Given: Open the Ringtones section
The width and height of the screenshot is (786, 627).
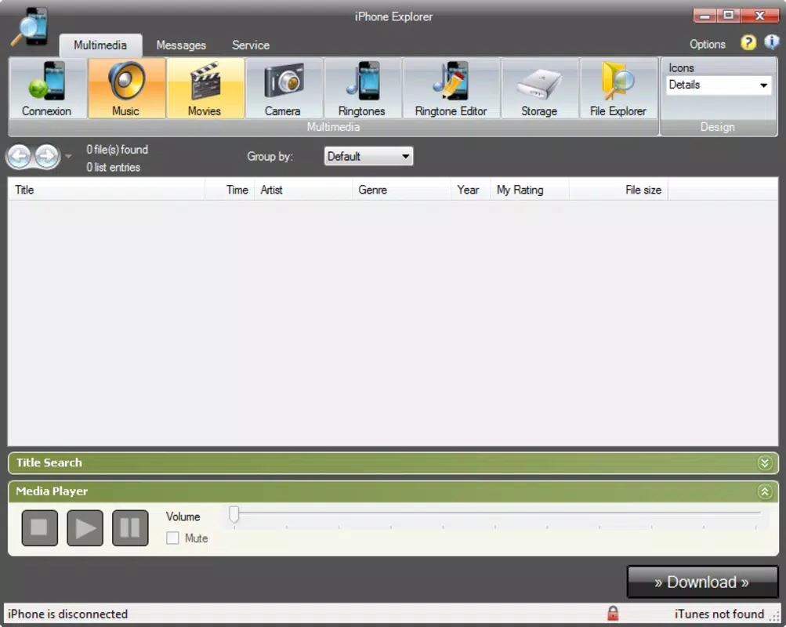Looking at the screenshot, I should tap(362, 89).
